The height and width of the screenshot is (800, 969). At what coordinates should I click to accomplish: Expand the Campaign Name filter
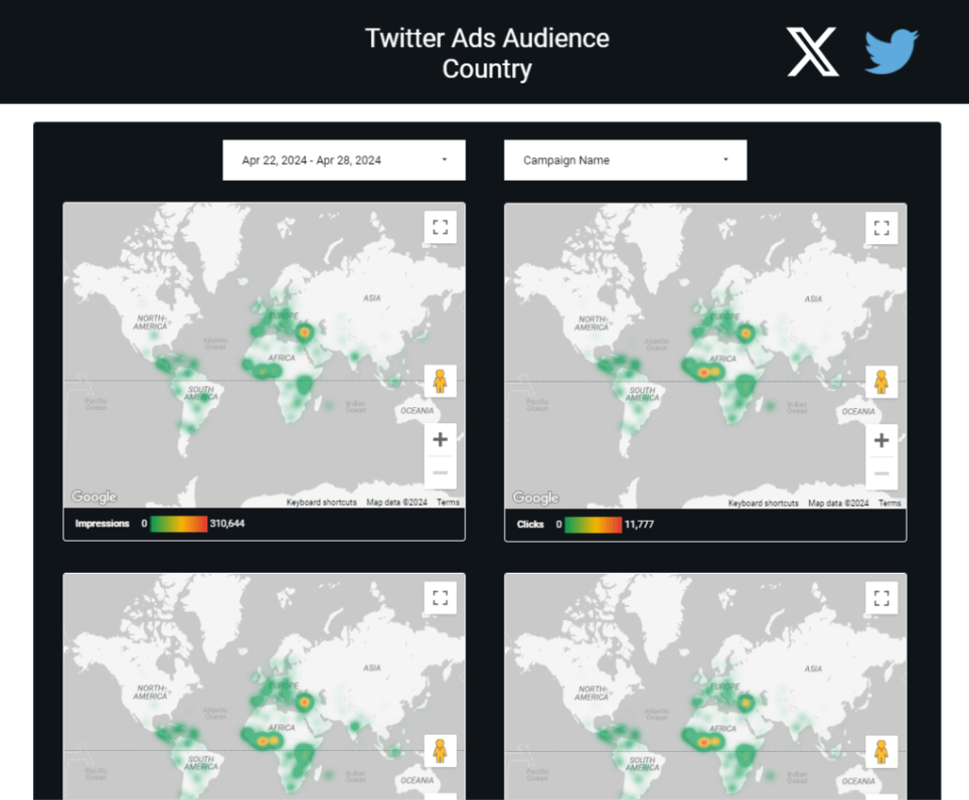625,160
